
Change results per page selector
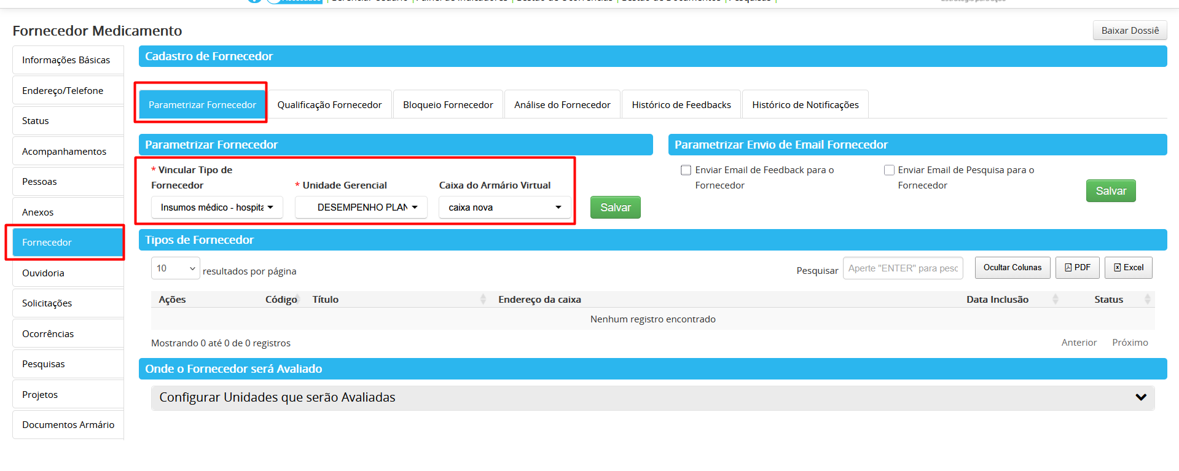click(x=175, y=268)
